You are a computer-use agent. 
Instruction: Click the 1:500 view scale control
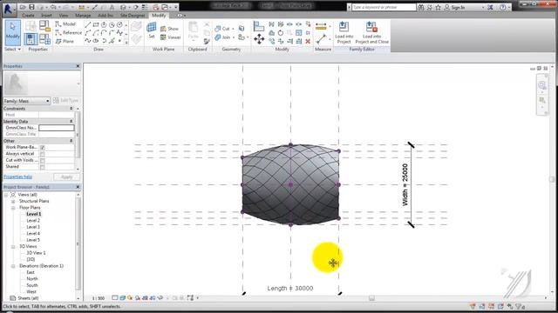point(99,298)
